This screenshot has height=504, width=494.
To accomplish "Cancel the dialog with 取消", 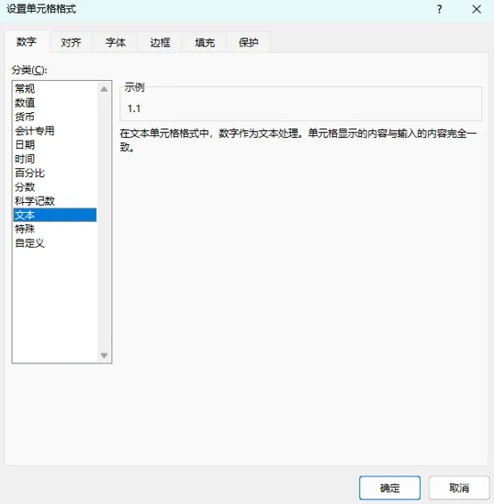I will (459, 488).
